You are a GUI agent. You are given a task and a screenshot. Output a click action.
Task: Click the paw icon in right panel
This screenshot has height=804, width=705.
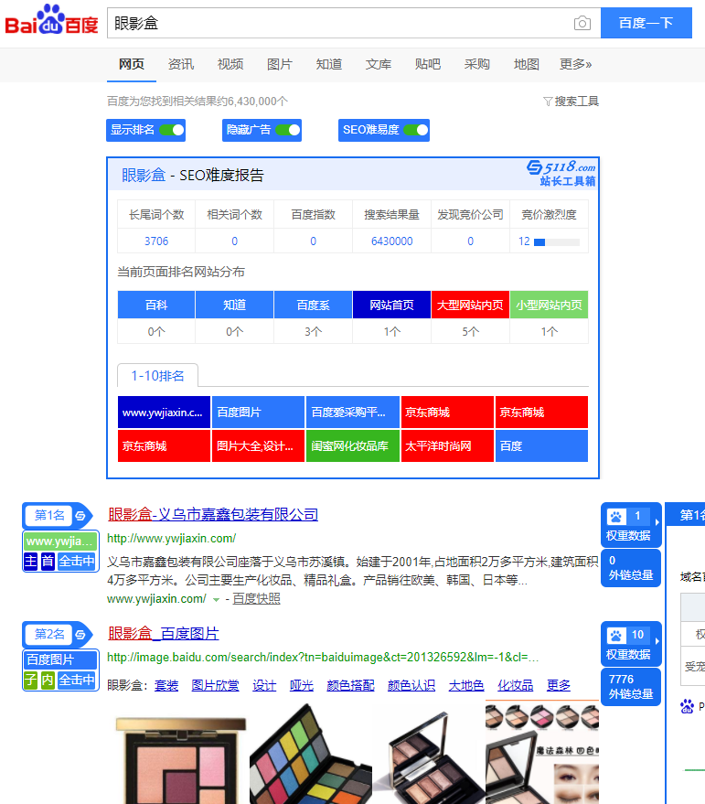(687, 706)
